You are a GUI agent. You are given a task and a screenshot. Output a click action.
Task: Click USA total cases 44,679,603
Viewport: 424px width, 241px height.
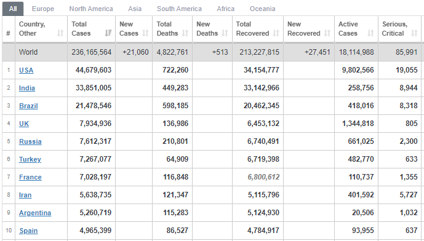coord(94,70)
